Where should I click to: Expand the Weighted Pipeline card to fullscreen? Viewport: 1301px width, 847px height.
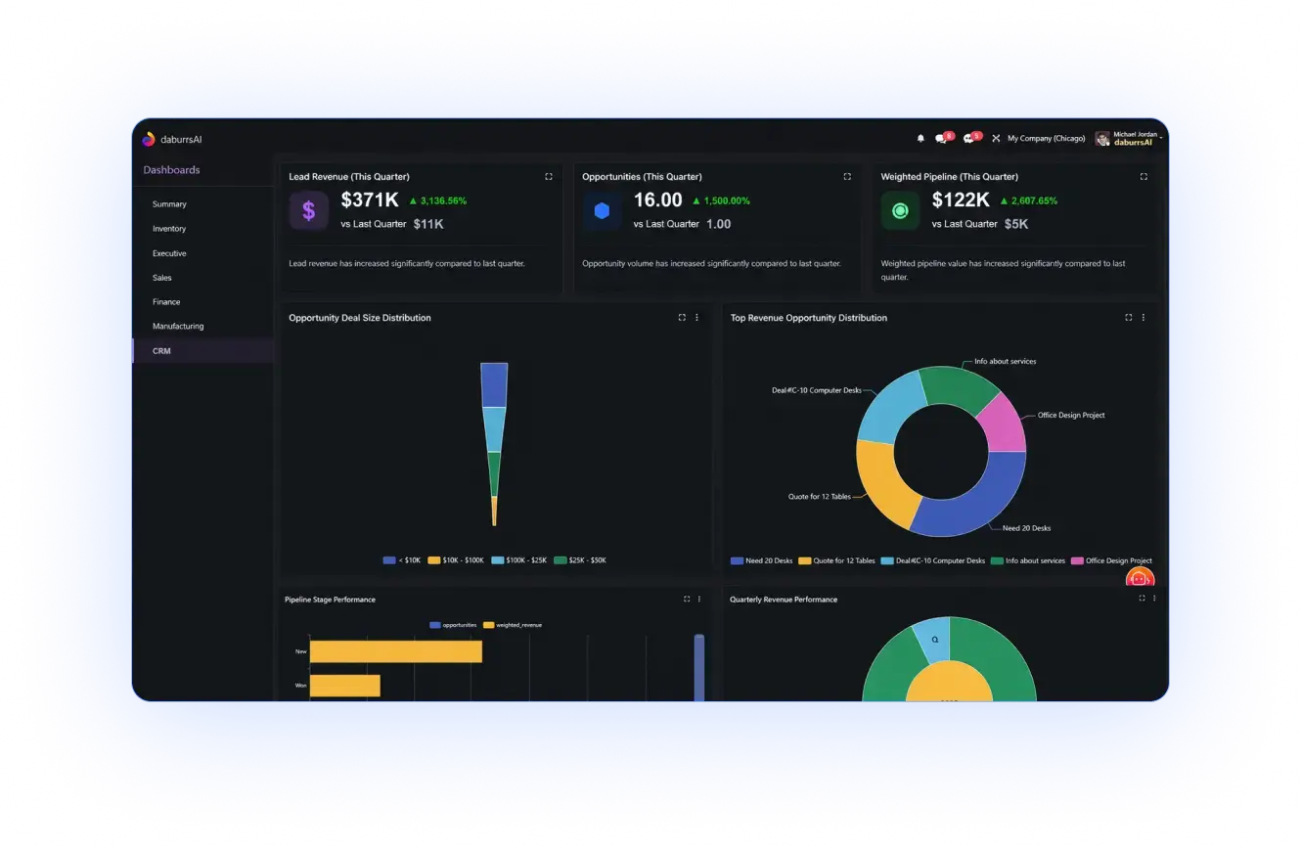pyautogui.click(x=1144, y=177)
